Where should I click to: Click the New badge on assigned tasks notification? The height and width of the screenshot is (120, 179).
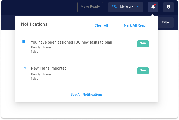[143, 44]
